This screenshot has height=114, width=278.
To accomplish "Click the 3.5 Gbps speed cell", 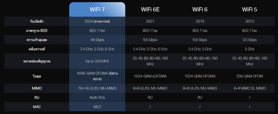I will click(x=249, y=40).
